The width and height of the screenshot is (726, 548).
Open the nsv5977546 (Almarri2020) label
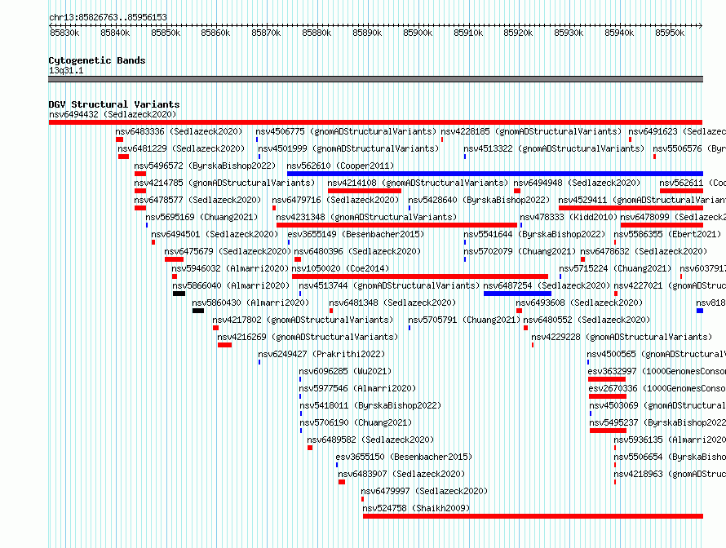(357, 388)
